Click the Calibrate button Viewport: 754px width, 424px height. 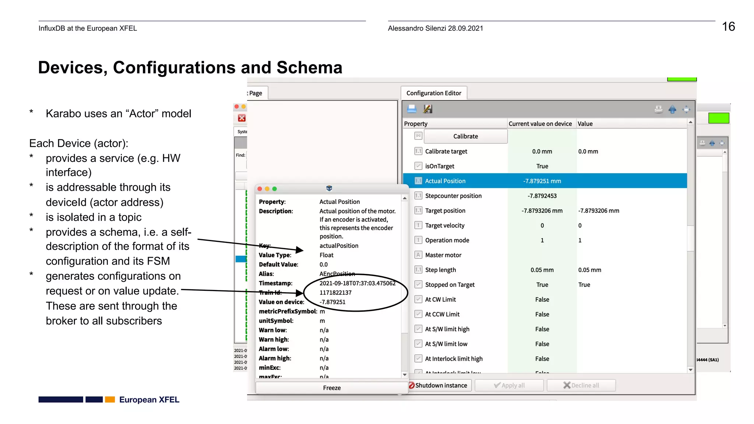click(x=466, y=136)
